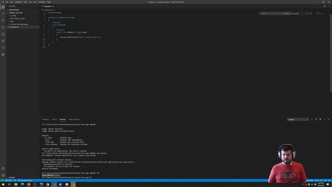This screenshot has height=187, width=332.
Task: Toggle Match Case in find widget
Action: tap(284, 14)
